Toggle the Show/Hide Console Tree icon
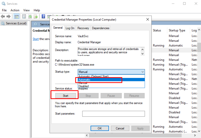Image resolution: width=201 pixels, height=138 pixels. (x=16, y=16)
